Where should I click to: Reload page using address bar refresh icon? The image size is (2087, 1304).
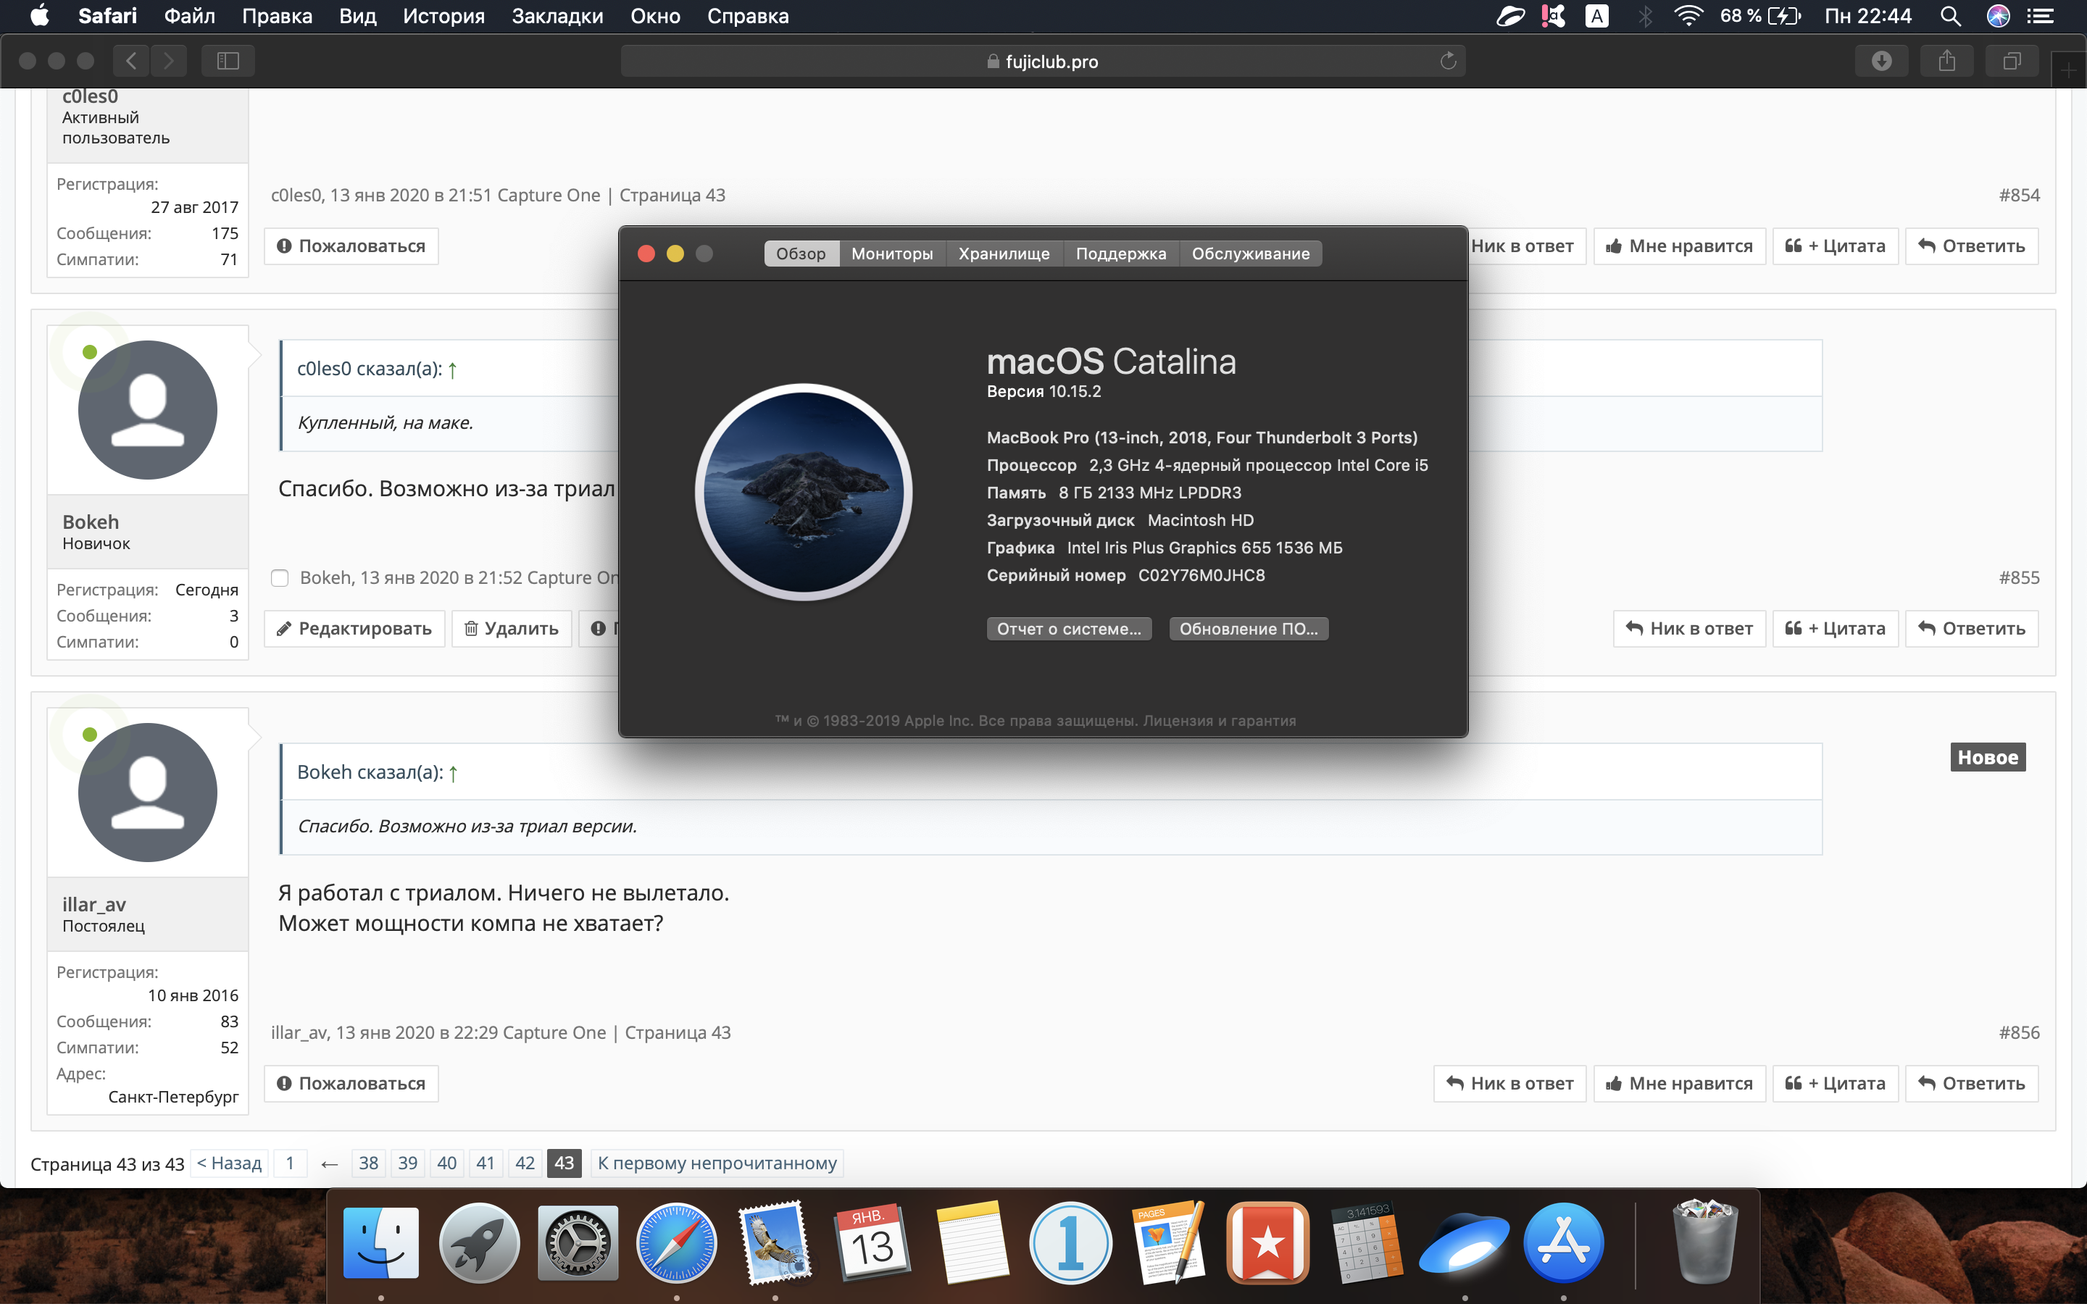coord(1448,60)
